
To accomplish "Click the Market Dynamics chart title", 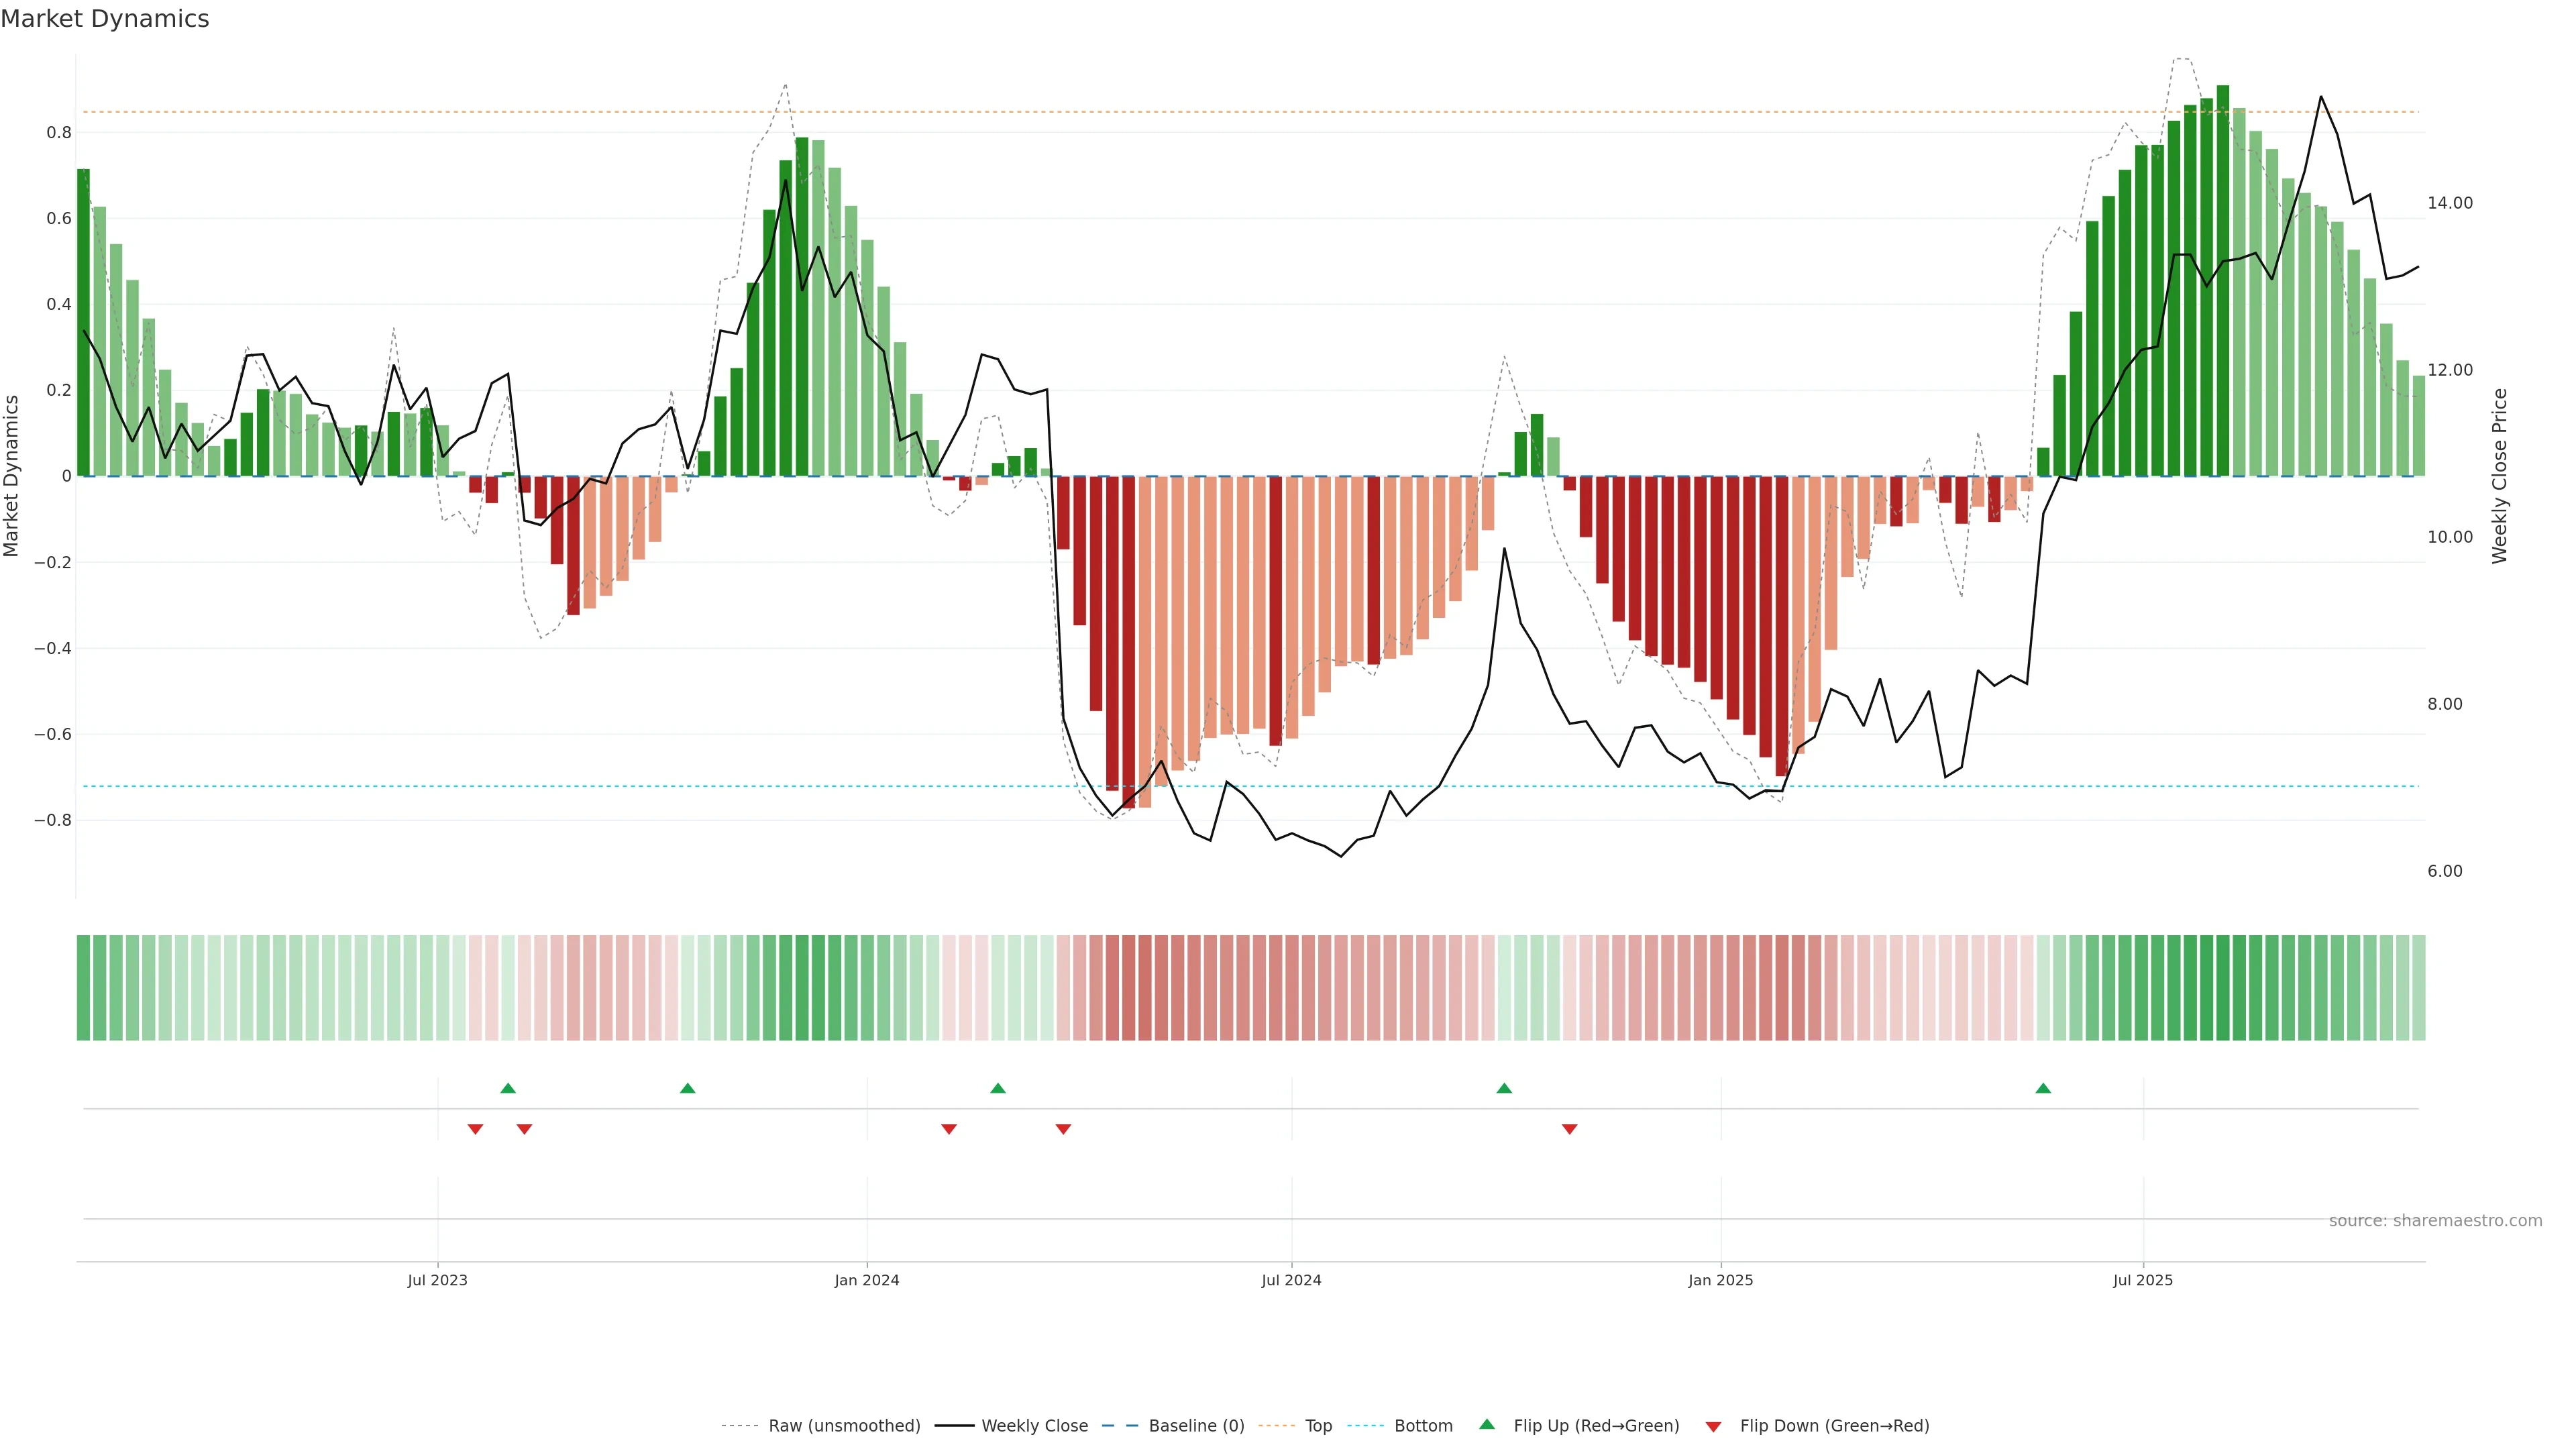I will [x=105, y=19].
